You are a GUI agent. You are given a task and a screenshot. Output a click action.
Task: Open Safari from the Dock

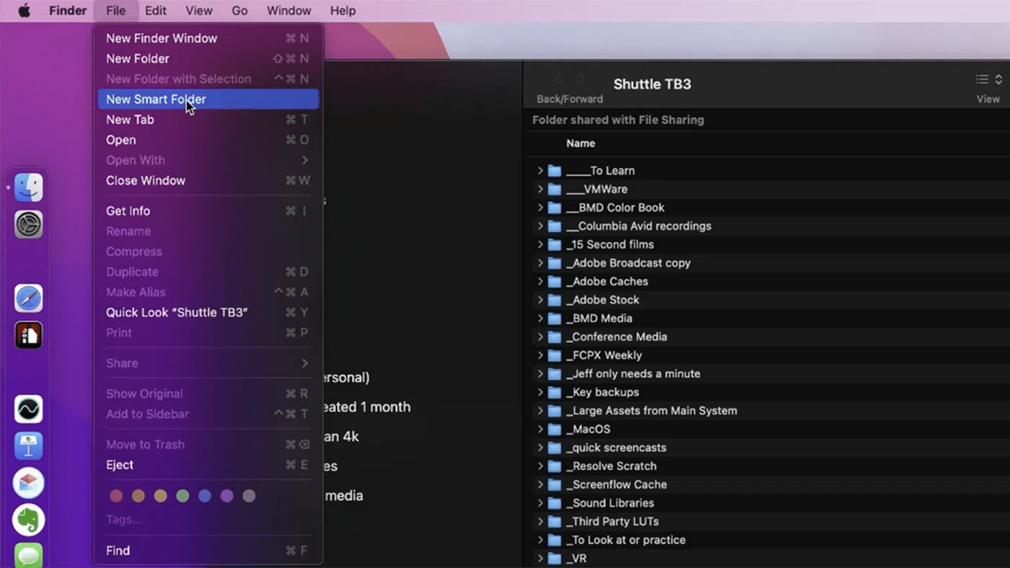point(28,298)
